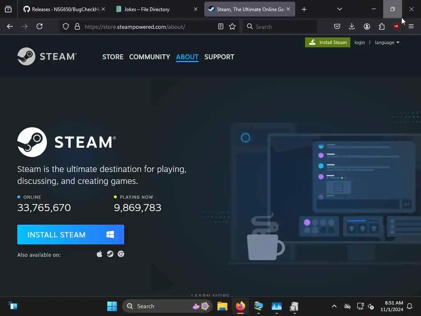Open Windows Start menu

coord(112,306)
